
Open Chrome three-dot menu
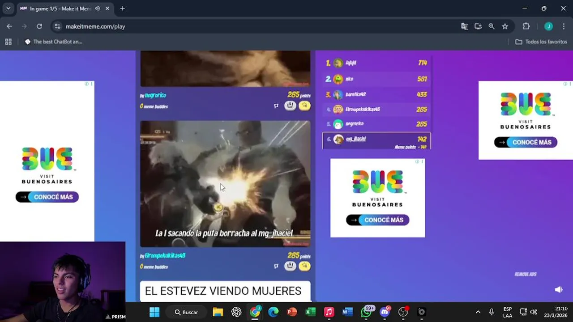pos(564,26)
